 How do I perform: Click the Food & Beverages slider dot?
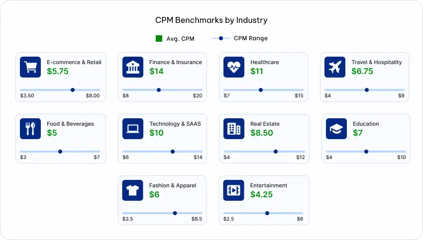(60, 152)
